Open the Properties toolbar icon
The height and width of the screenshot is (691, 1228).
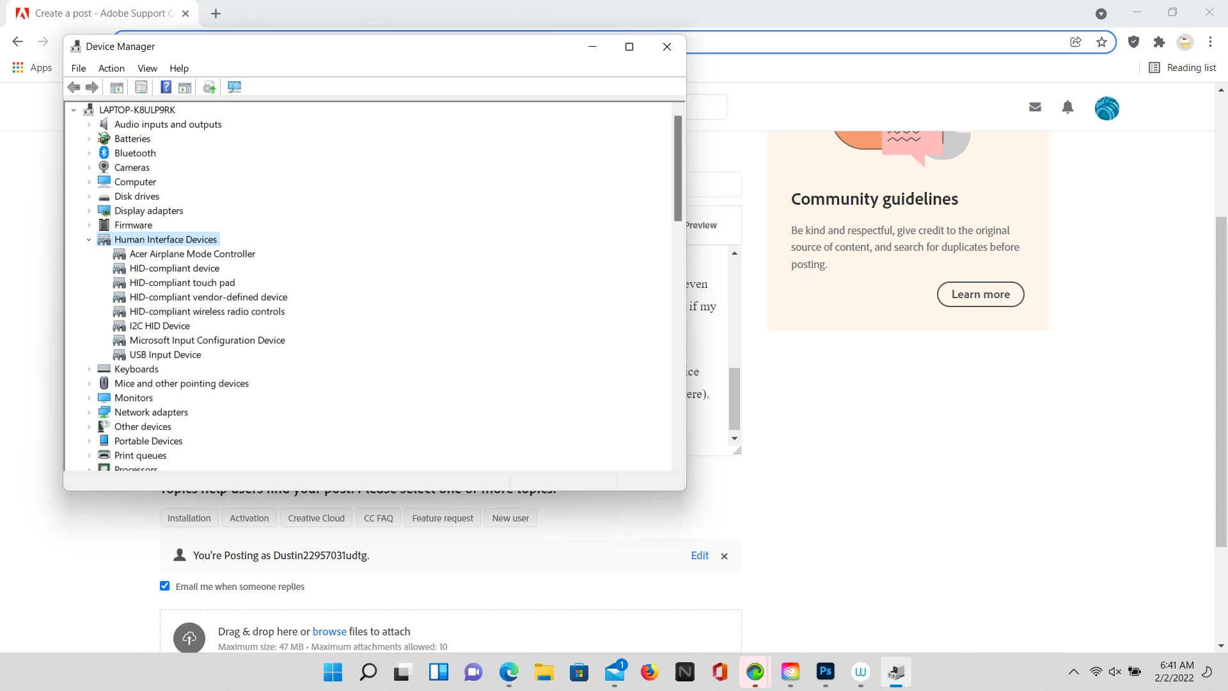141,87
